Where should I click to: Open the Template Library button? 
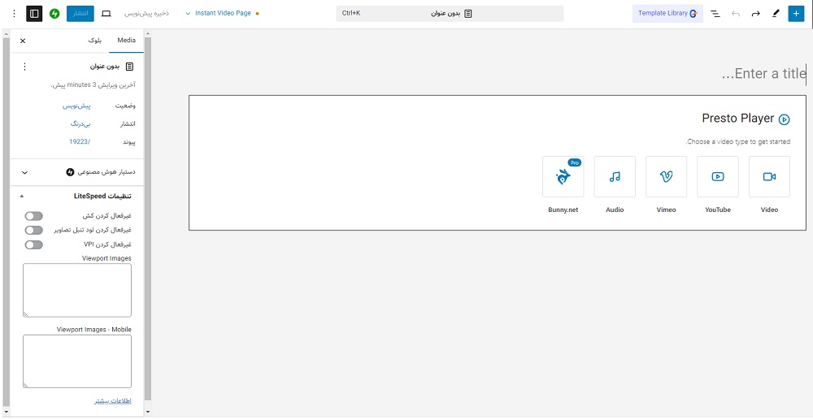coord(667,14)
